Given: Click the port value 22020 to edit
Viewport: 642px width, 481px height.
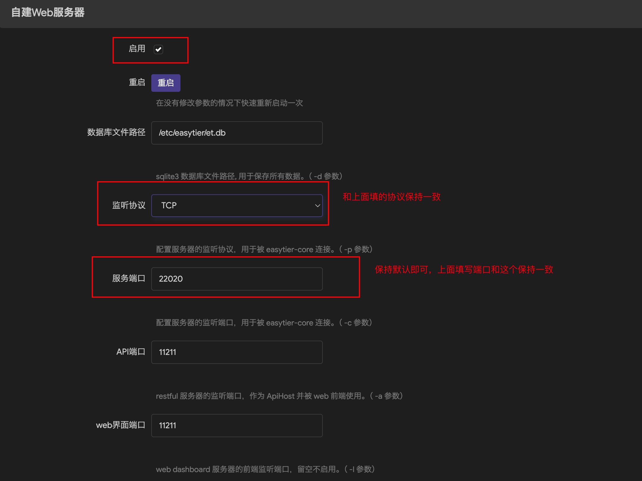Looking at the screenshot, I should coord(171,279).
